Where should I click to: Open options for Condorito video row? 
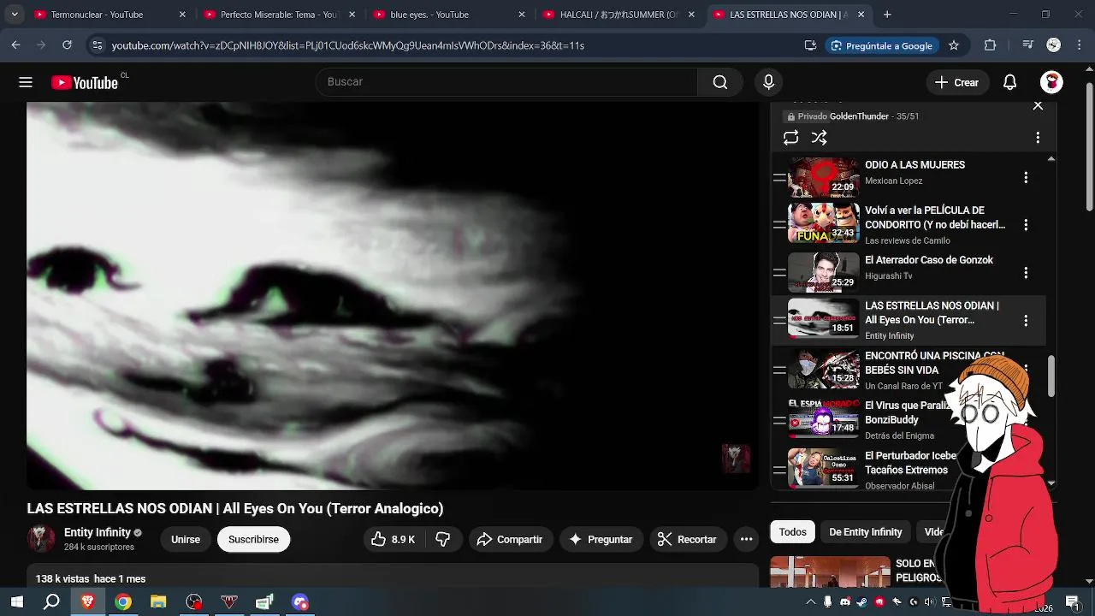[x=1026, y=225]
